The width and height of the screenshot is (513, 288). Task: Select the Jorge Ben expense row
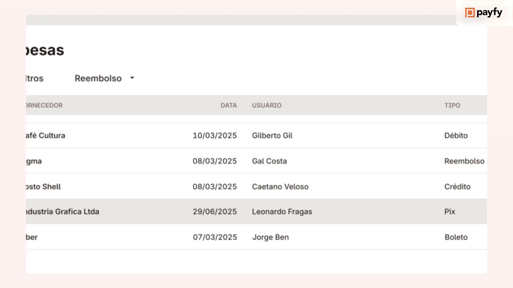coord(270,237)
